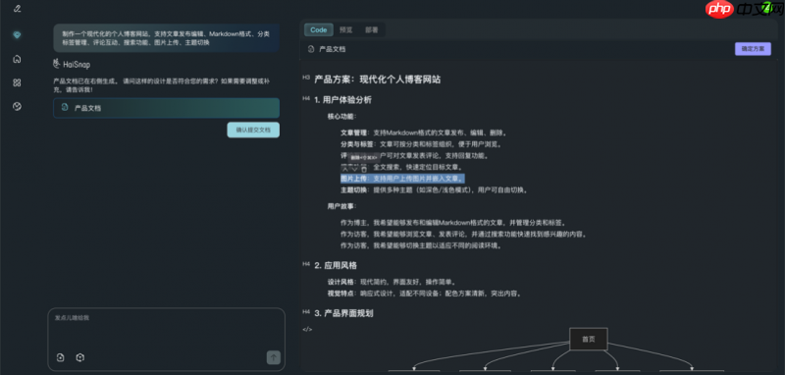Click the 首页 node in the diagram
This screenshot has height=375, width=785.
(x=589, y=339)
